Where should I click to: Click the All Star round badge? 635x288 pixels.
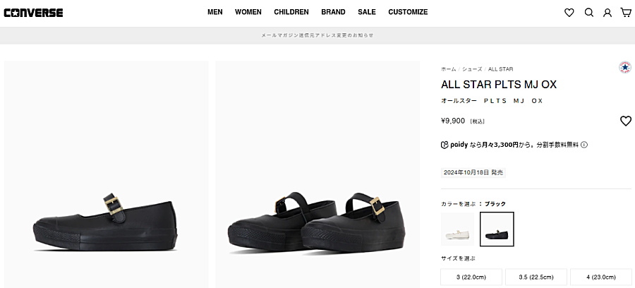click(x=624, y=68)
